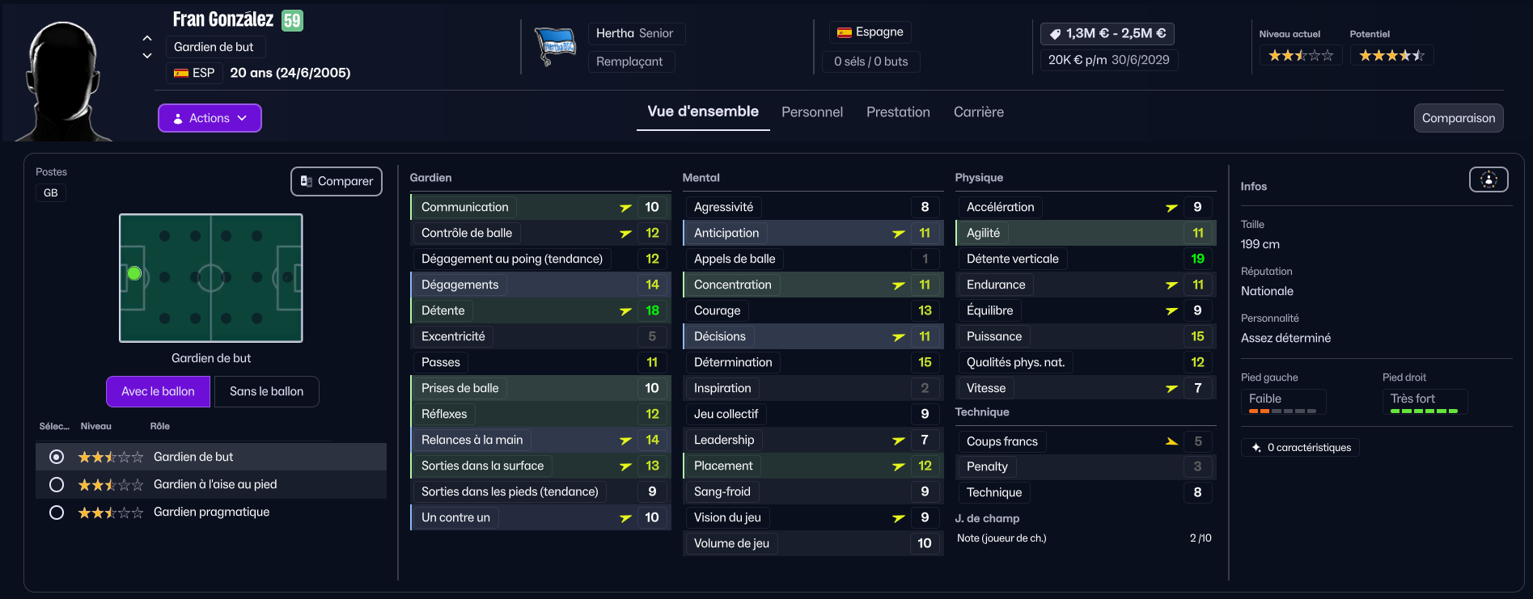
Task: Click the Coups francs declining arrow icon
Action: 1171,441
